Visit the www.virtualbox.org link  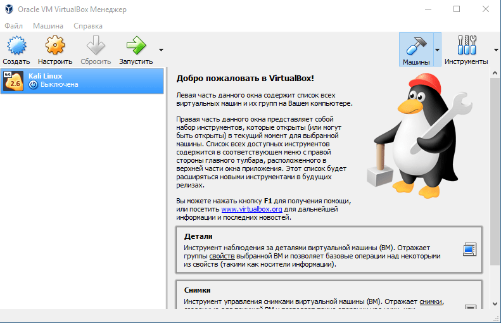251,209
